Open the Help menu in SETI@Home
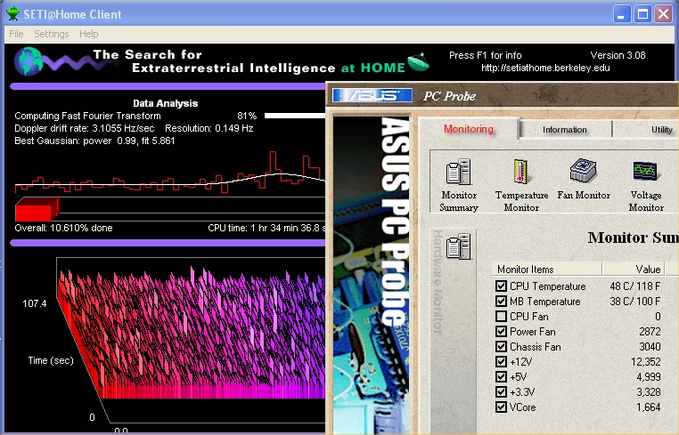679x435 pixels. 88,34
